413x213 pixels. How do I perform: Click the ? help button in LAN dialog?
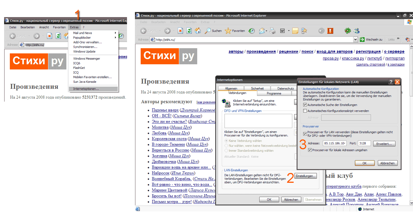pos(391,82)
